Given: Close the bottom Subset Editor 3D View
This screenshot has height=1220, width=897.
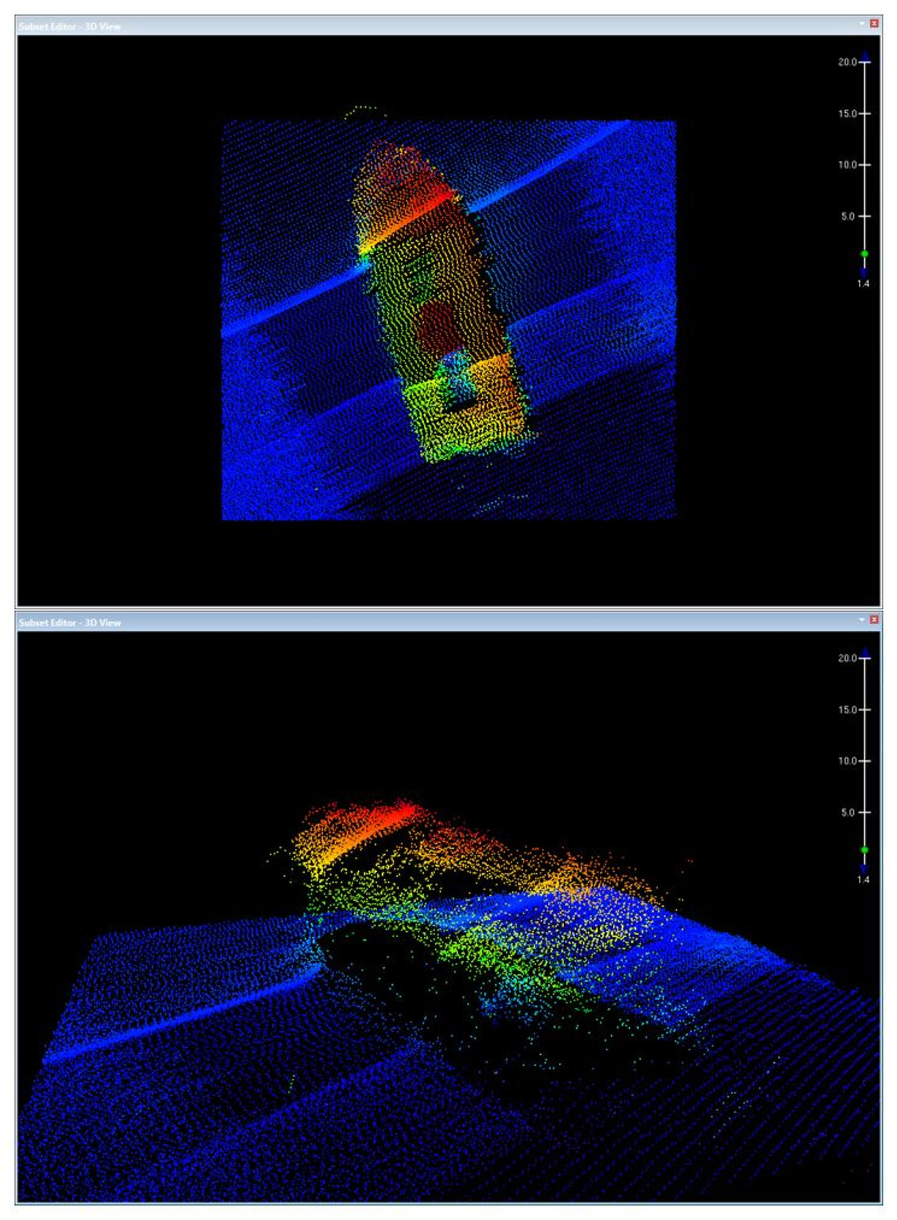Looking at the screenshot, I should tap(874, 620).
